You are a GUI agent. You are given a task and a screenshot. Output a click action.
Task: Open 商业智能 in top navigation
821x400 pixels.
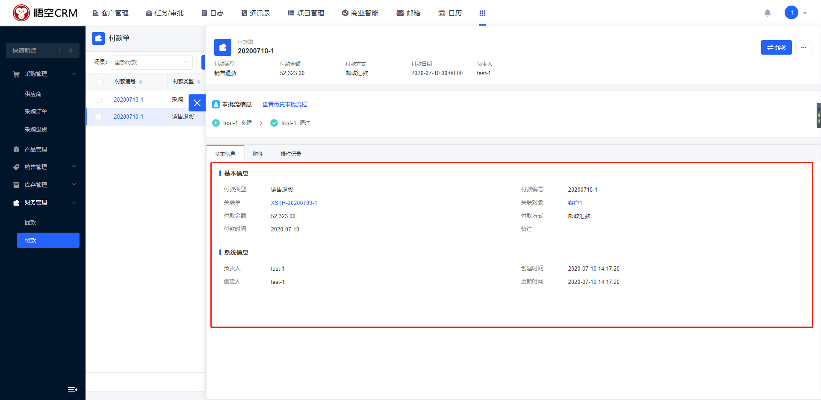(360, 13)
